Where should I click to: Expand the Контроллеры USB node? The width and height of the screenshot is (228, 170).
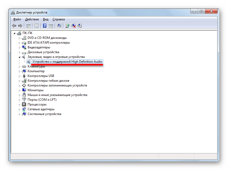point(19,76)
